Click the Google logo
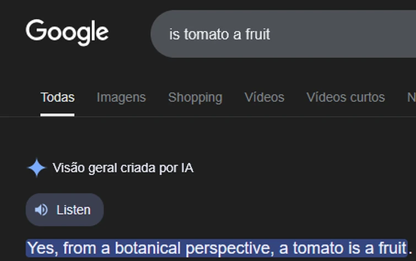Viewport: 416px width, 261px height. tap(67, 32)
